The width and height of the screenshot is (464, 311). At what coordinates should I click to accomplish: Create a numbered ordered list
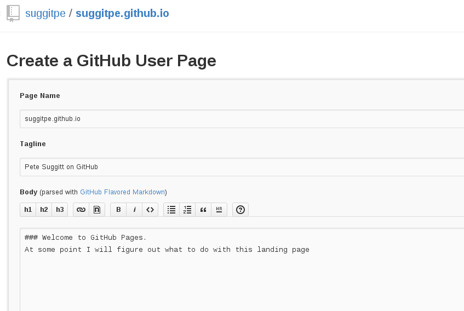(187, 210)
